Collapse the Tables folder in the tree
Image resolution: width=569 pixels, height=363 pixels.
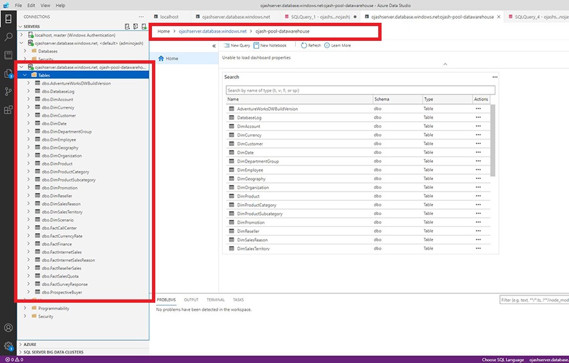25,75
